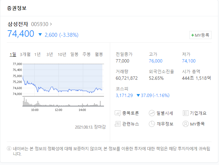Click the MY등록 button label
Viewport: 219px width, 165px height.
[x=202, y=35]
